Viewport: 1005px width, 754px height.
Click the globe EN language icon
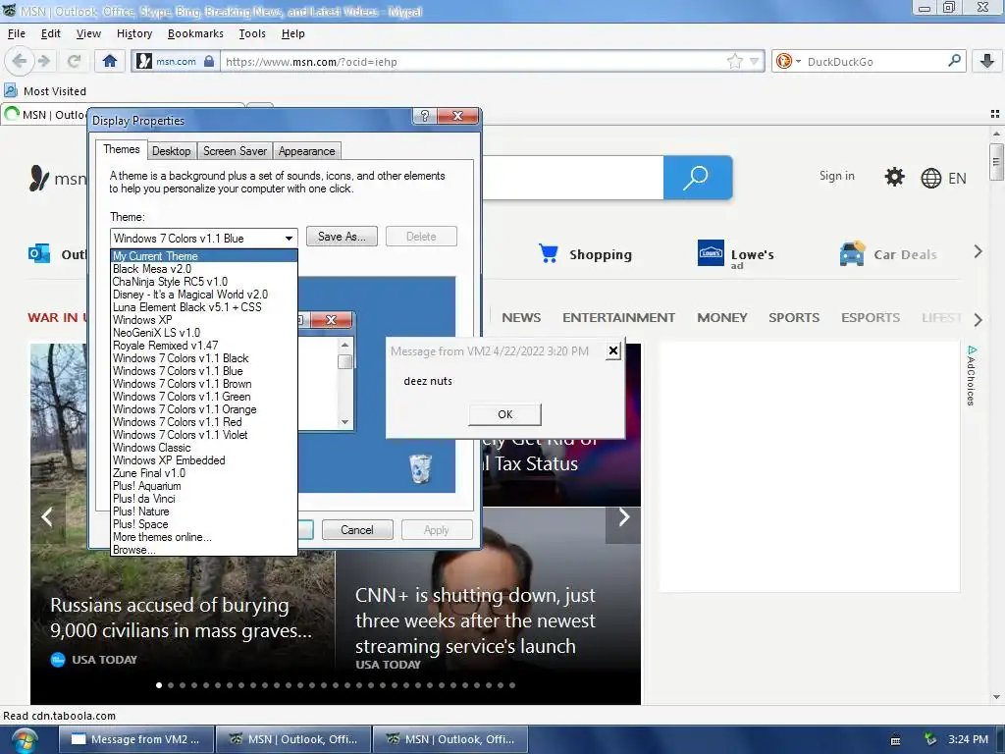tap(943, 179)
